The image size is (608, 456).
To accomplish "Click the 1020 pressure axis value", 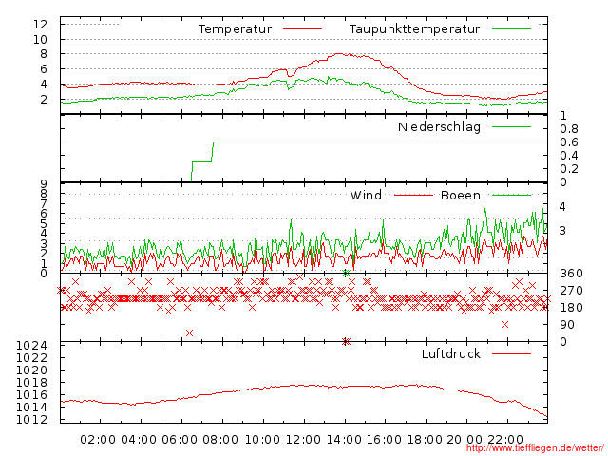I will coord(31,370).
